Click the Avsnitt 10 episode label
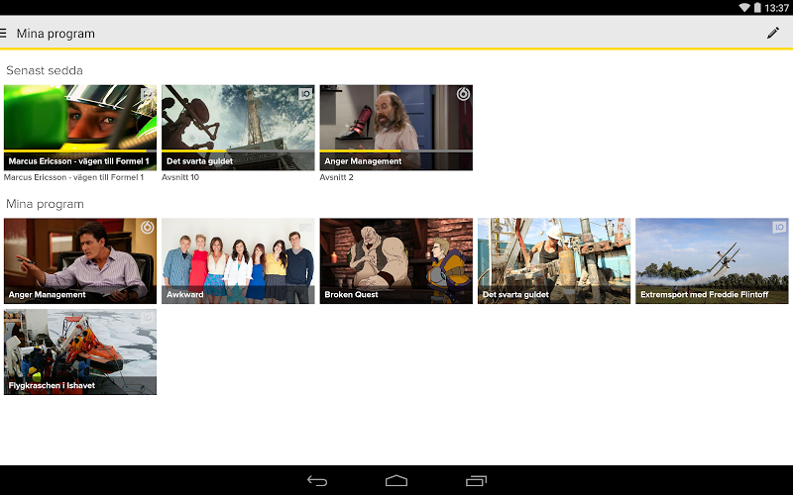This screenshot has height=495, width=793. pyautogui.click(x=182, y=178)
